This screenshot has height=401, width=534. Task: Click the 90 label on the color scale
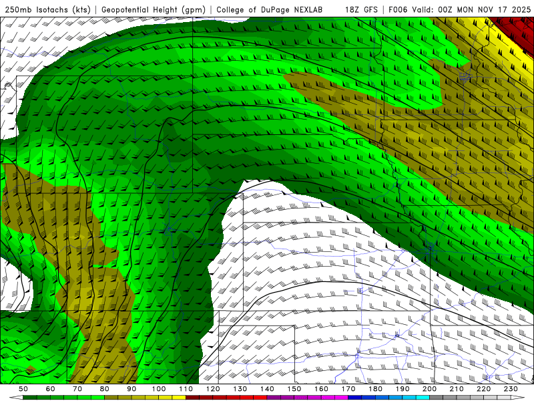click(131, 389)
